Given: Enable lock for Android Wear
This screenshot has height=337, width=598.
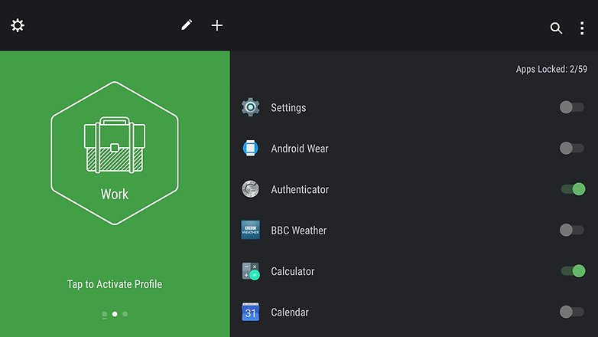Looking at the screenshot, I should pos(571,149).
